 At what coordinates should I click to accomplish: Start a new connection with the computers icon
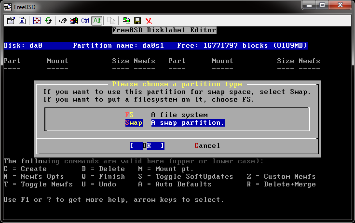click(126, 21)
